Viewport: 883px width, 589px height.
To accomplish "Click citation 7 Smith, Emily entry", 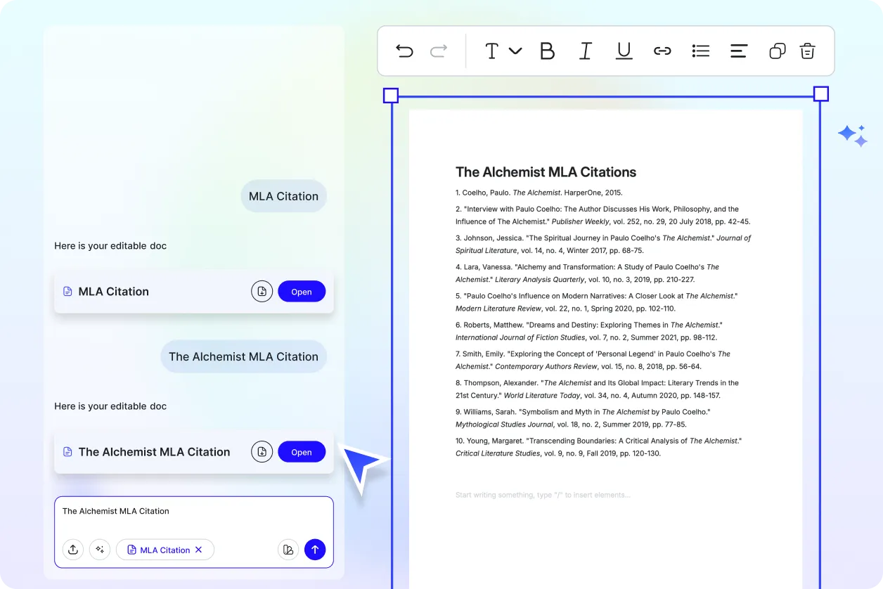I will (593, 360).
